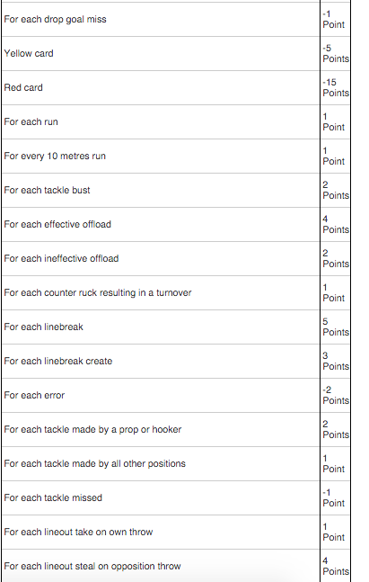The image size is (369, 582).
Task: Select the '-15 Points' value cell
Action: point(335,87)
